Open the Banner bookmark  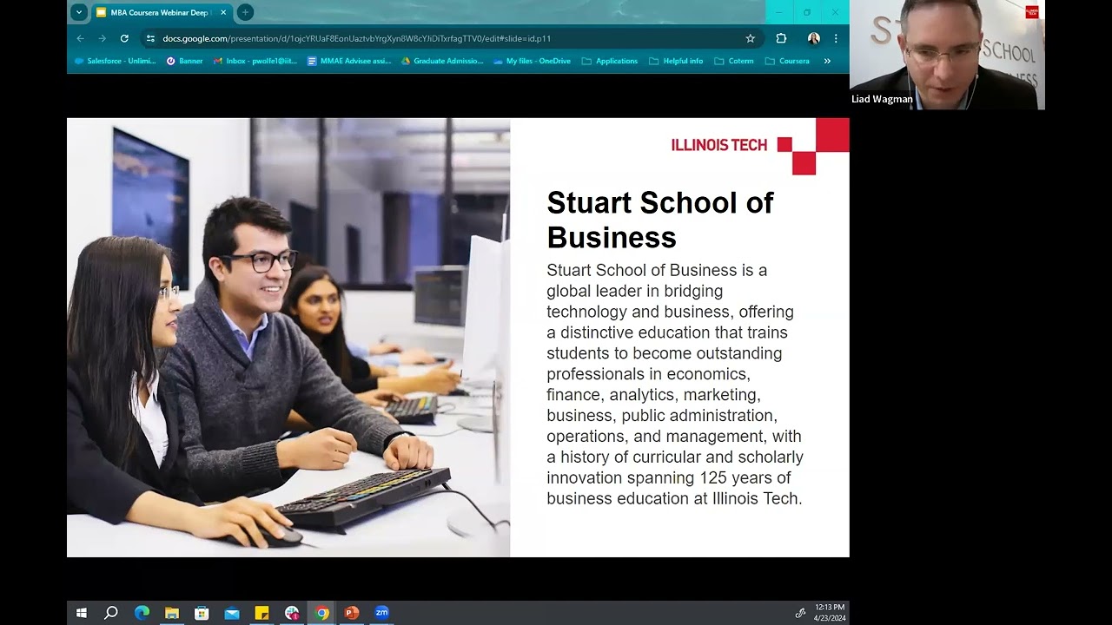pyautogui.click(x=185, y=61)
